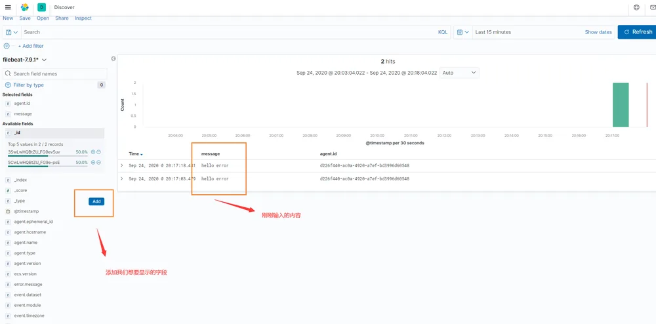The image size is (656, 324).
Task: Filter for value 3SwLwHQBtZU_FO9ev5uv plus icon
Action: tap(93, 152)
